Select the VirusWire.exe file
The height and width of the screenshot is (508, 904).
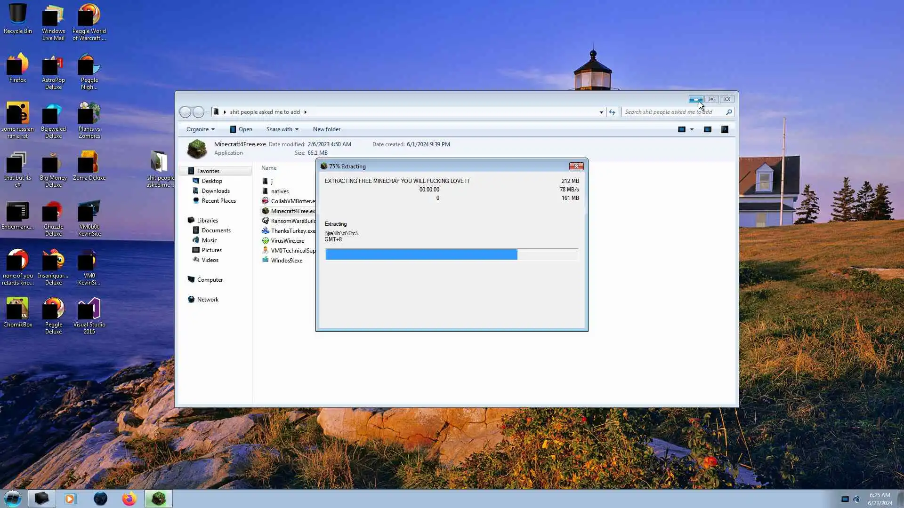(287, 241)
